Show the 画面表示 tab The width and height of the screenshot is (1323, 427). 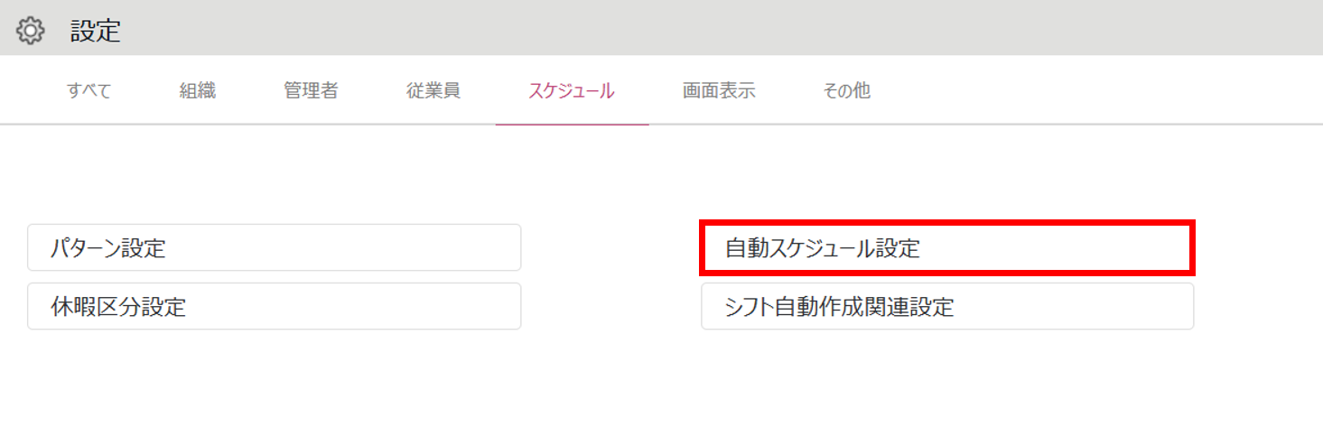719,90
